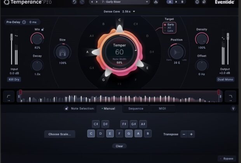Copy A to B arrow

click(176, 2)
